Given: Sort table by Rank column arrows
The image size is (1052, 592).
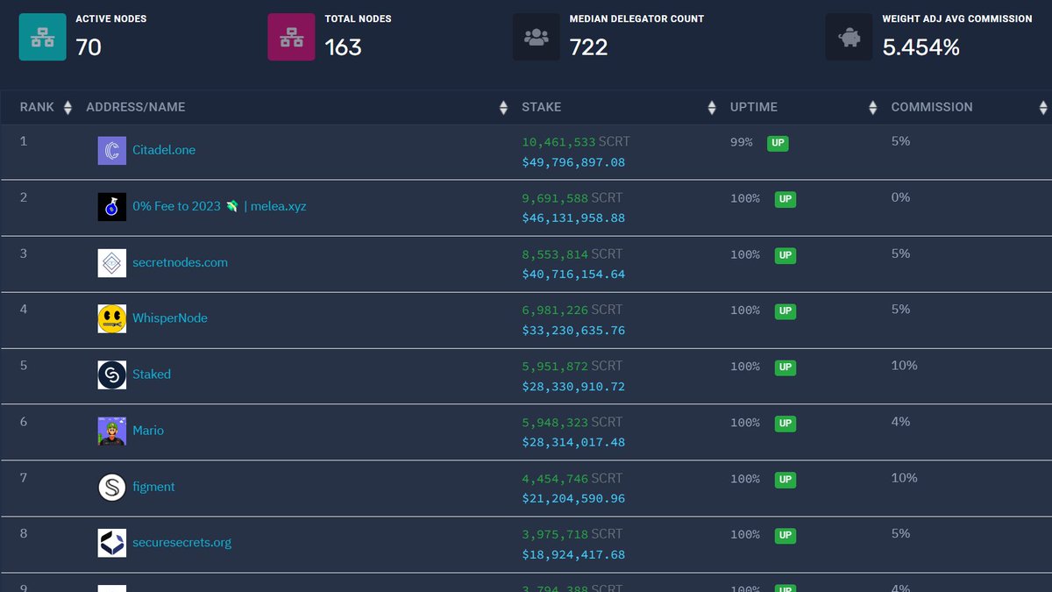Looking at the screenshot, I should point(68,107).
